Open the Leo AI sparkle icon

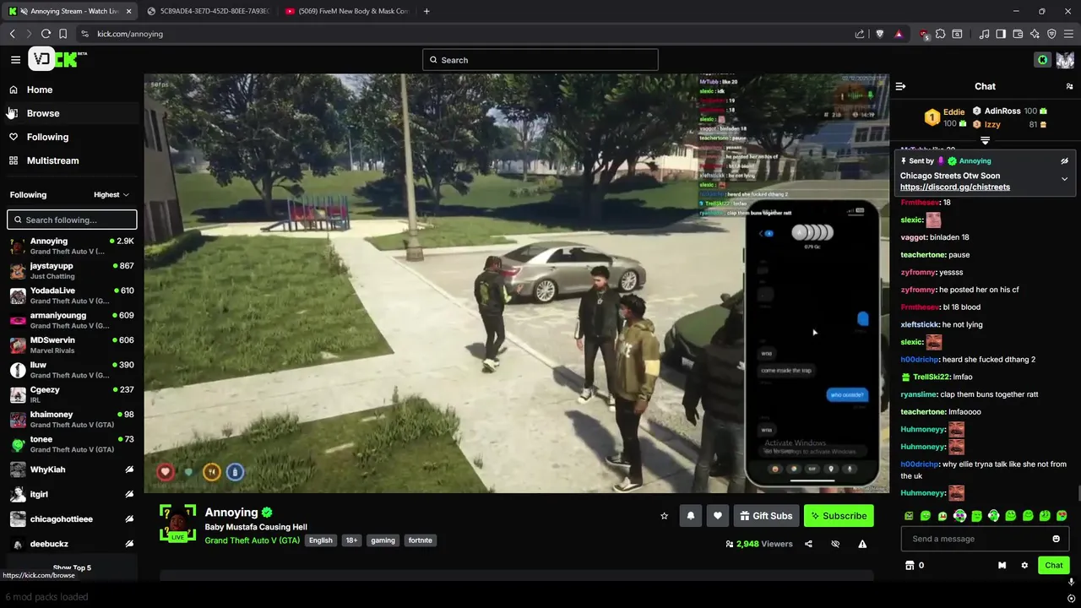coord(1035,34)
